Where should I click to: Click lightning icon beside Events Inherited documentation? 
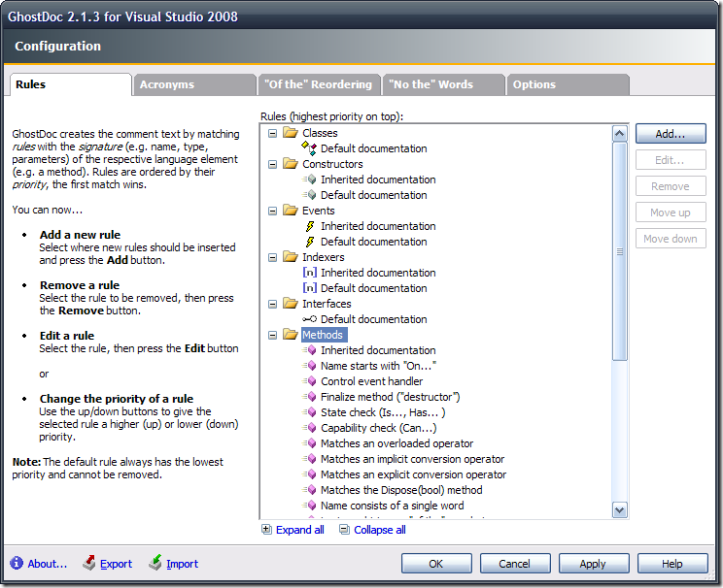click(x=310, y=226)
